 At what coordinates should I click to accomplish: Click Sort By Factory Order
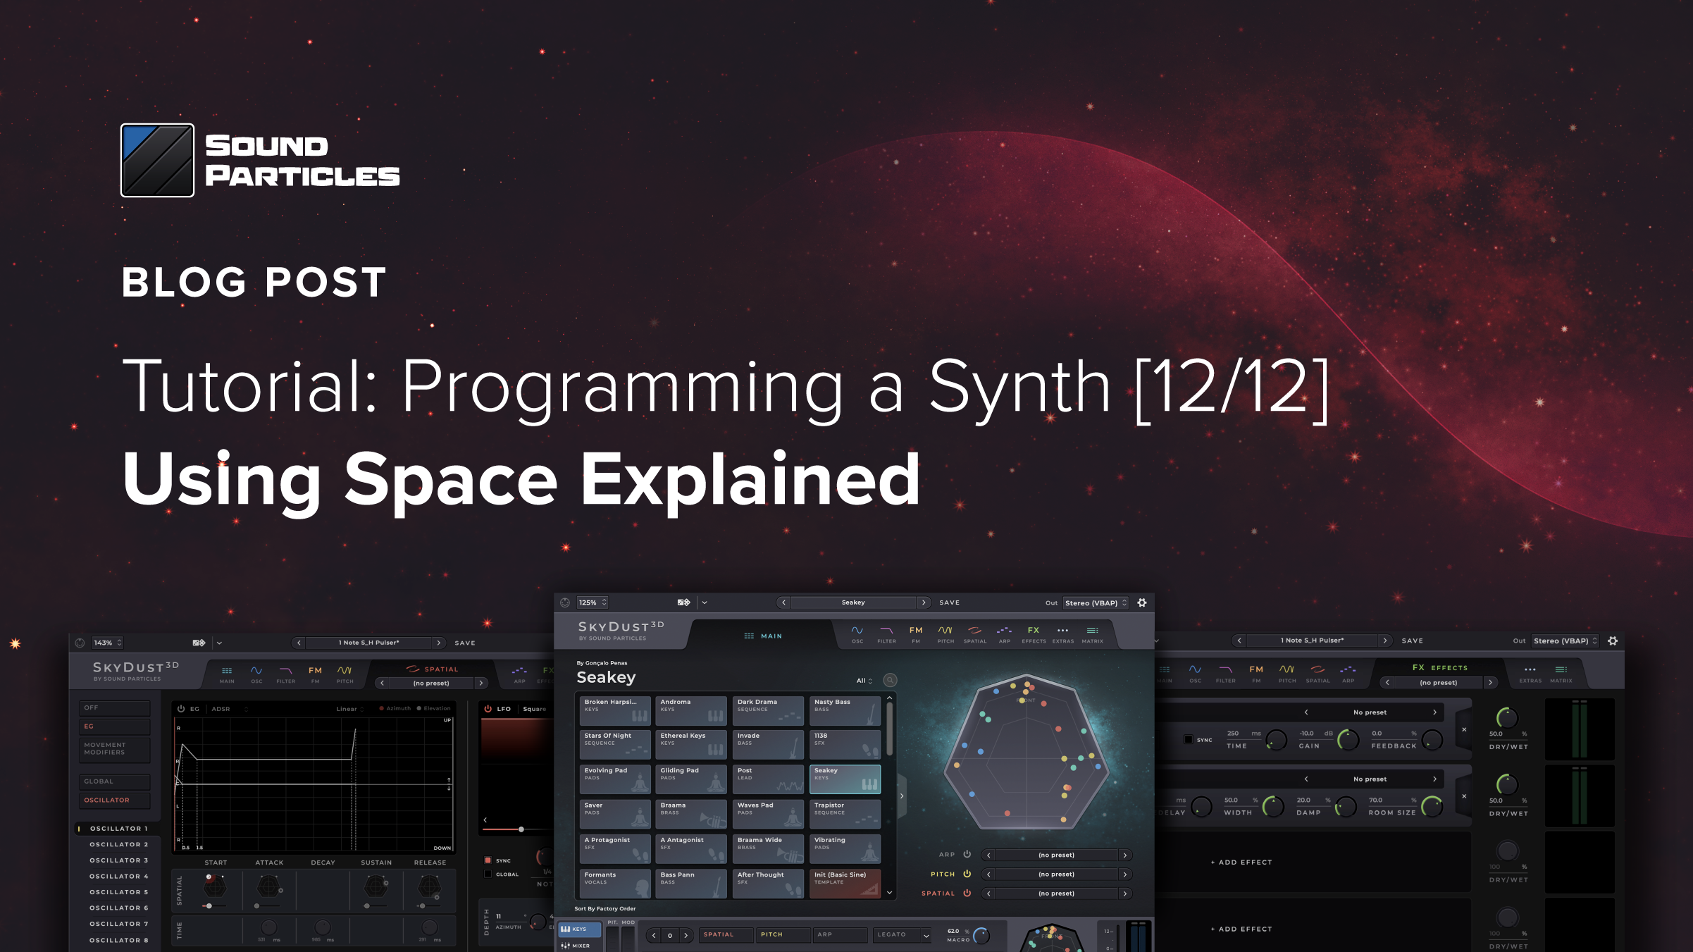coord(604,908)
